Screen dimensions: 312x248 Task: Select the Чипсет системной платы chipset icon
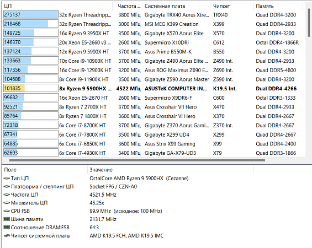[x=7, y=236]
